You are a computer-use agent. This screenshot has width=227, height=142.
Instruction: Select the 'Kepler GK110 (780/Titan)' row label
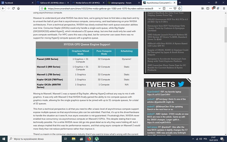click(x=52, y=79)
